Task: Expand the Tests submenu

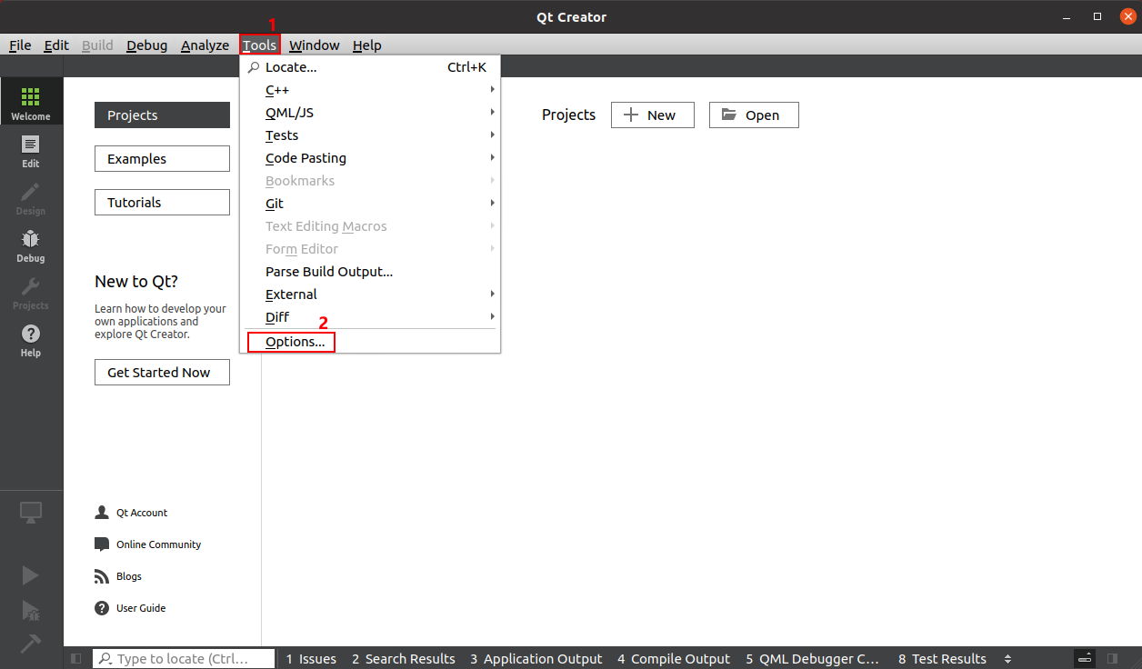Action: [370, 135]
